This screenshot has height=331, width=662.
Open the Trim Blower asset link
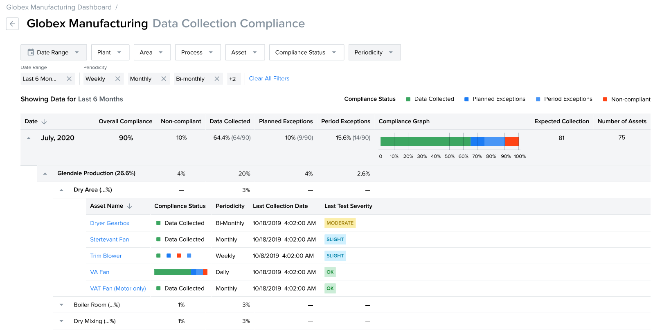pyautogui.click(x=106, y=256)
